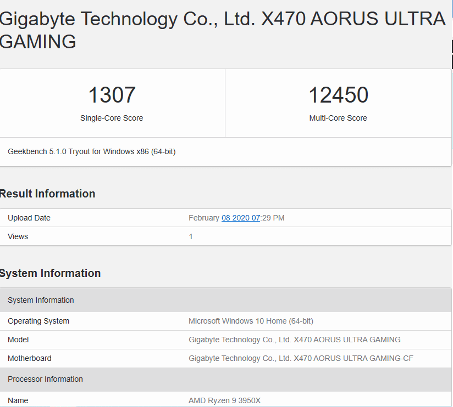This screenshot has height=407, width=453.
Task: Click the 'Single-Core Score' label
Action: point(112,118)
